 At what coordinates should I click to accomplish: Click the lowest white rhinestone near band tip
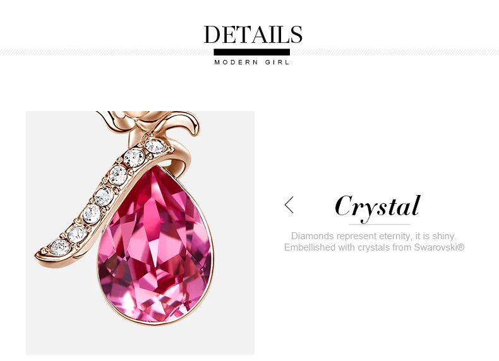pyautogui.click(x=61, y=247)
